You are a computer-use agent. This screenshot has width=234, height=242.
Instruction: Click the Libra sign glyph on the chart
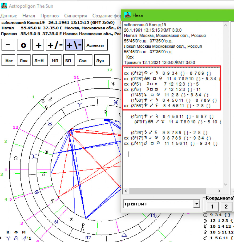(124, 235)
